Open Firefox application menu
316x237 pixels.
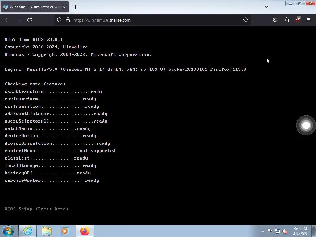[x=309, y=20]
